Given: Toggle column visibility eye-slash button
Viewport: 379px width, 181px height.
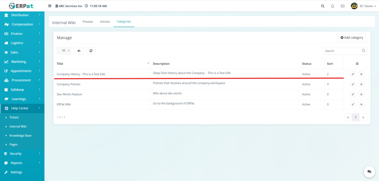Looking at the screenshot, I should point(79,51).
